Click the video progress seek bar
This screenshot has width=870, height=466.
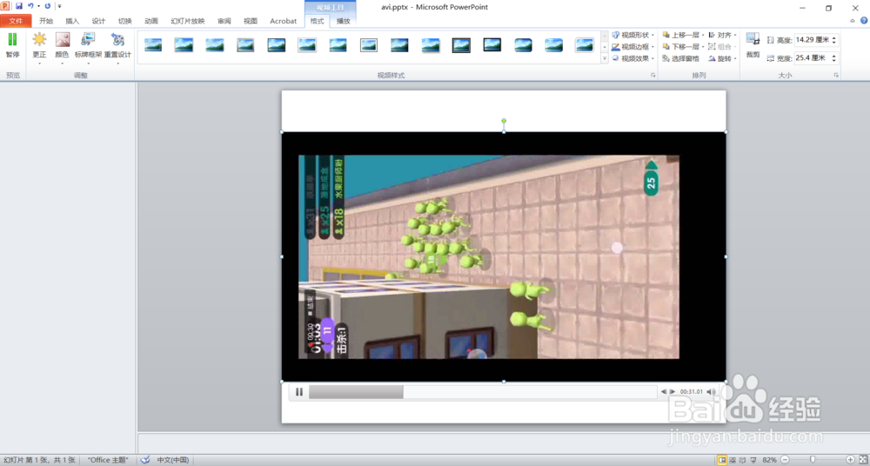pos(483,391)
